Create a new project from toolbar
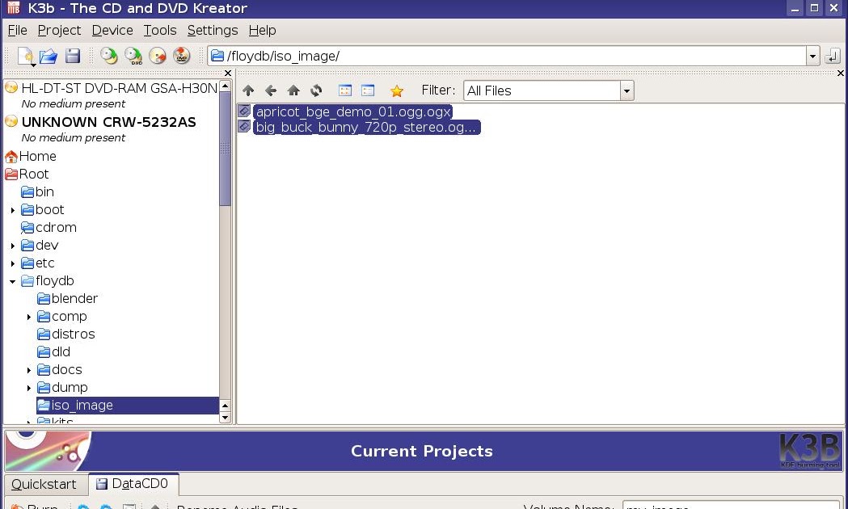This screenshot has width=848, height=509. pyautogui.click(x=25, y=57)
